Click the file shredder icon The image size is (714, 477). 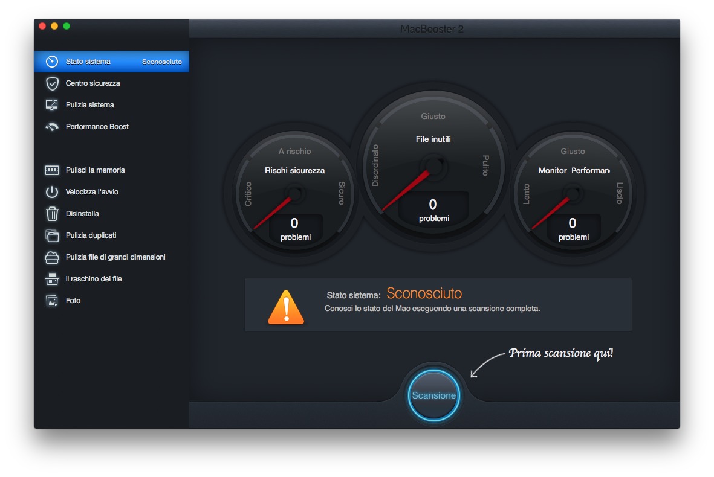(x=52, y=279)
